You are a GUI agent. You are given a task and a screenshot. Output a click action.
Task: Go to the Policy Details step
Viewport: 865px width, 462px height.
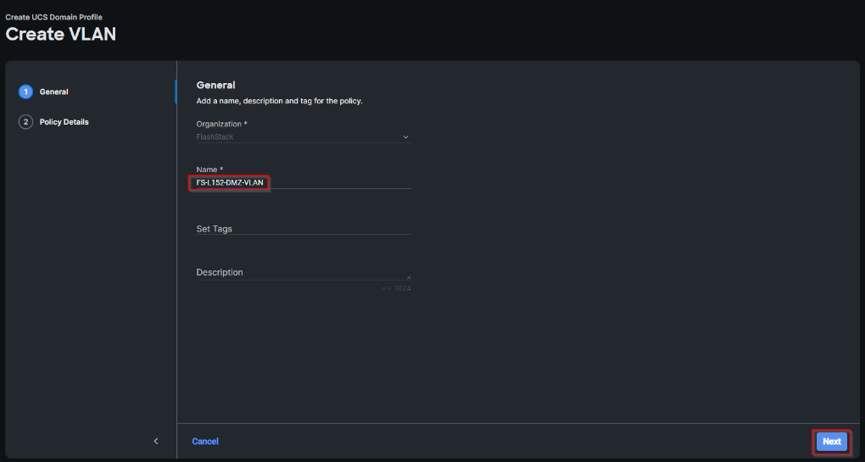coord(64,122)
